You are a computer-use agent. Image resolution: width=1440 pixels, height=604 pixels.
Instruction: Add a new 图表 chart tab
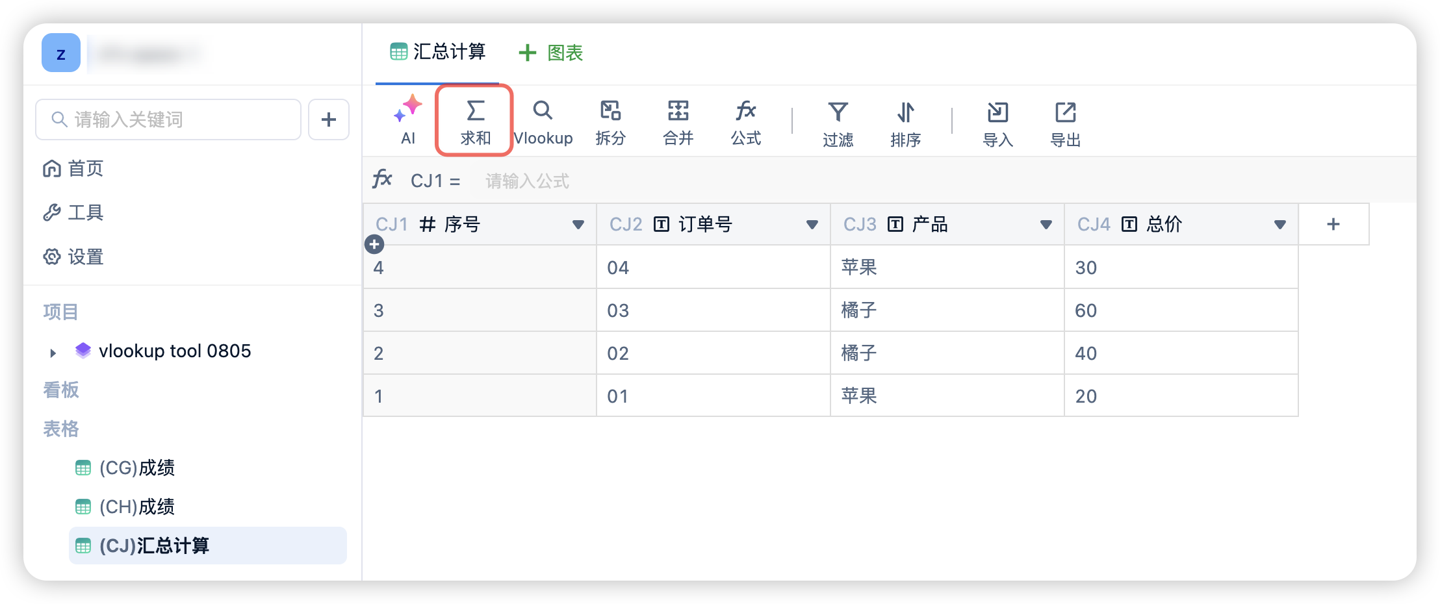(551, 53)
